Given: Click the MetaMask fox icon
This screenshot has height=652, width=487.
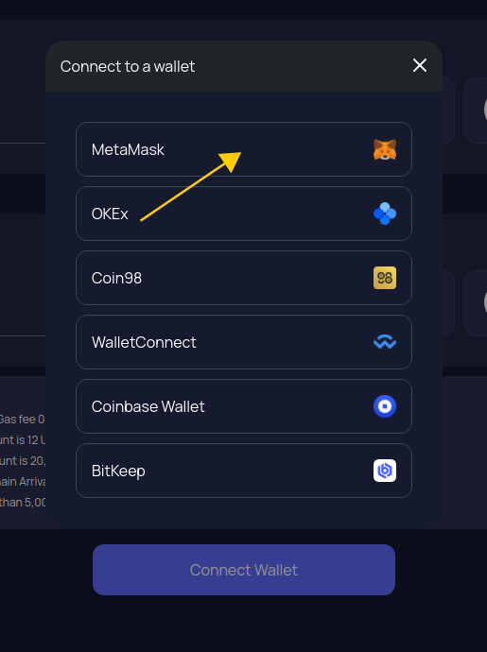Looking at the screenshot, I should (385, 149).
